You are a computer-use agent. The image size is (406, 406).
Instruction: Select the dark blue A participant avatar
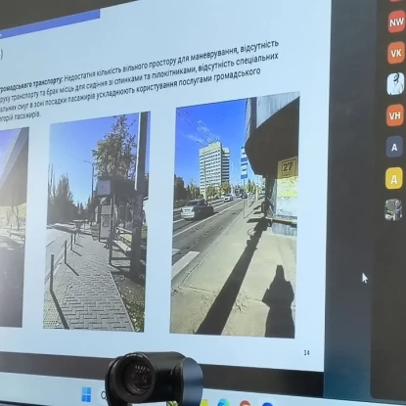[394, 147]
